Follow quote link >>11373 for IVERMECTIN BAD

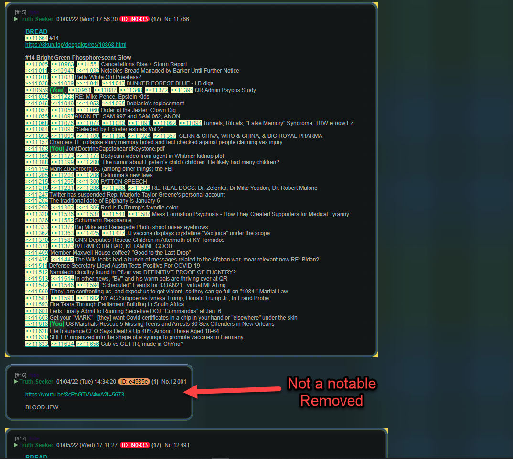tap(62, 246)
